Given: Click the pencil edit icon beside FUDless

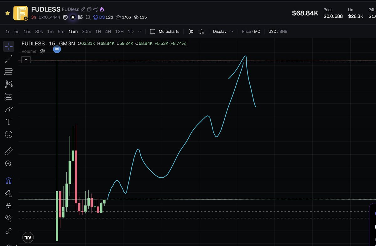Looking at the screenshot, I should click(x=83, y=9).
